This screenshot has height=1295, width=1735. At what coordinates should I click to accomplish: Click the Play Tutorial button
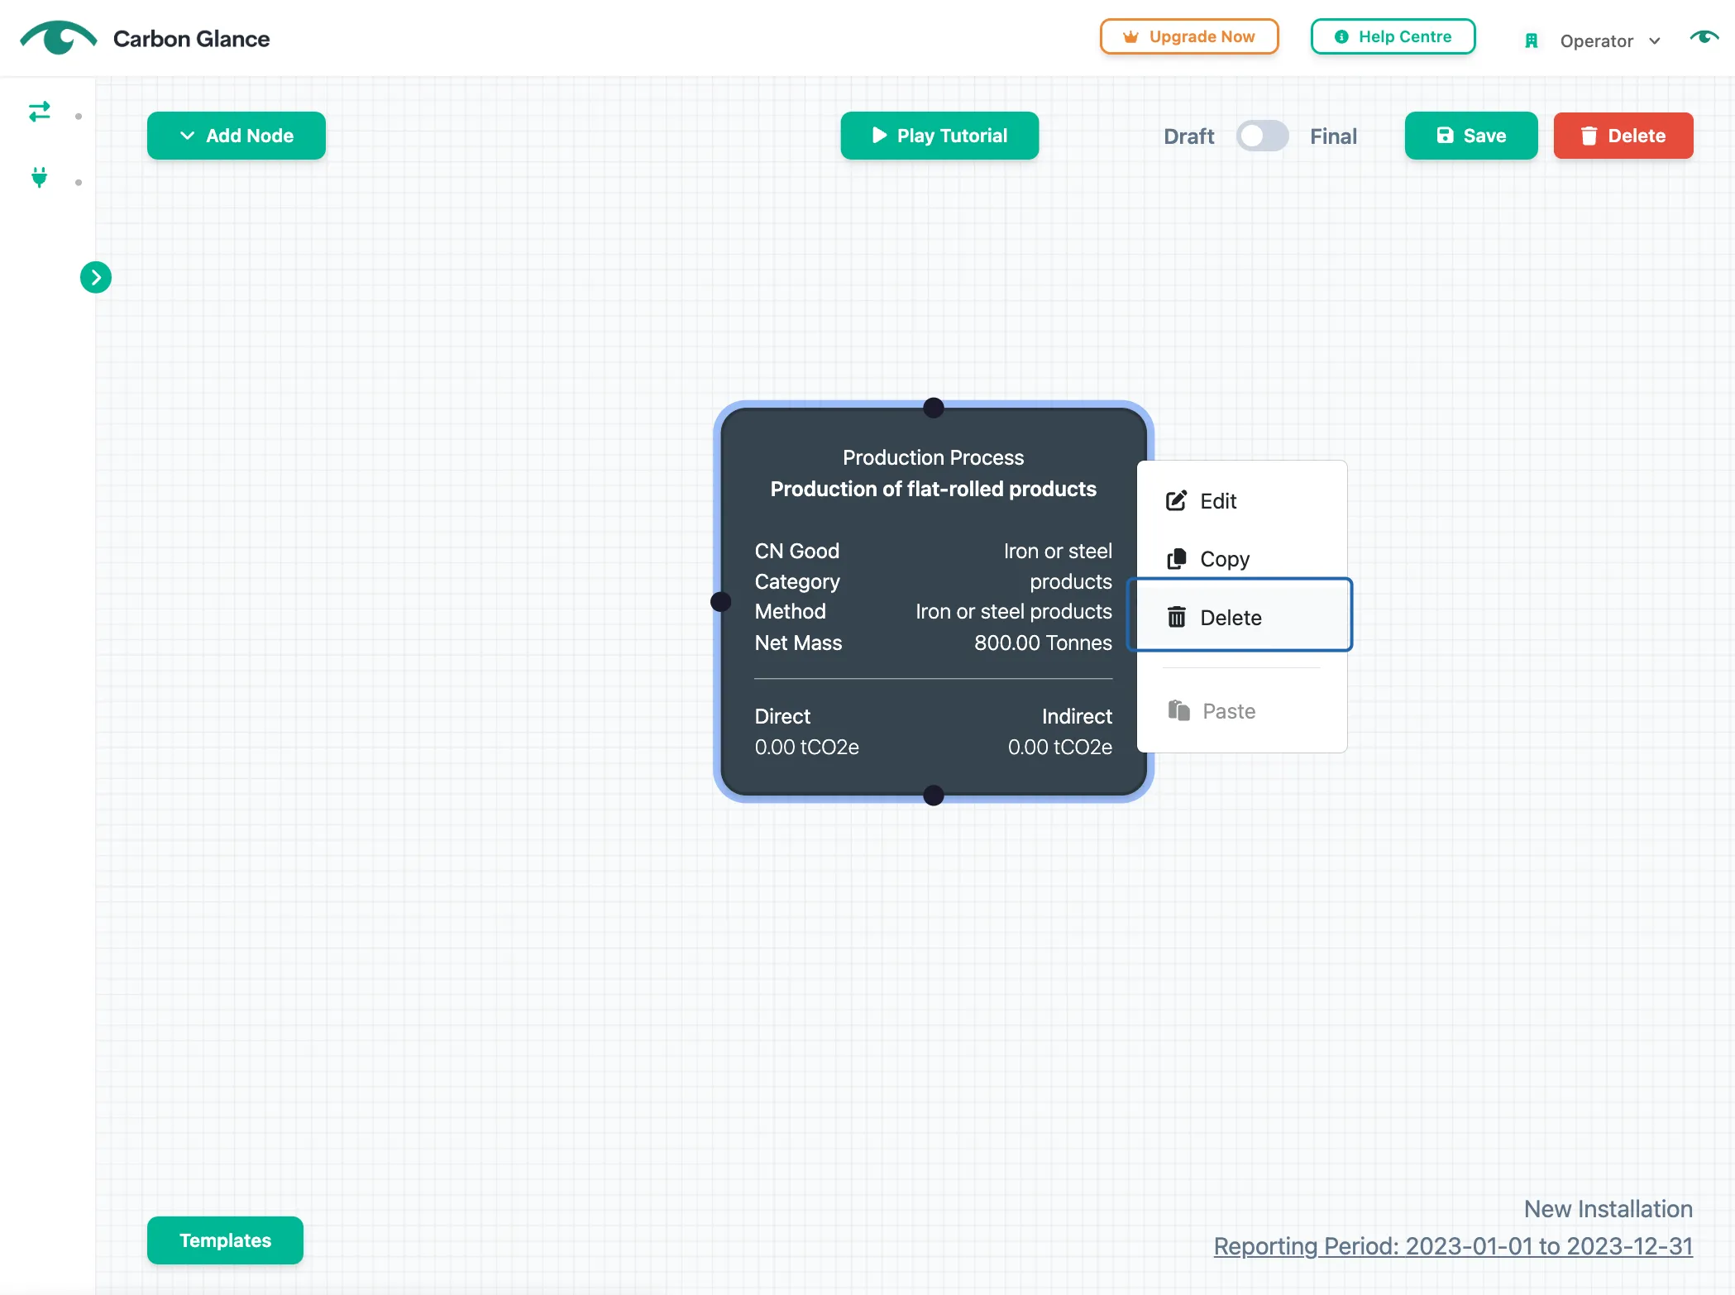coord(939,136)
